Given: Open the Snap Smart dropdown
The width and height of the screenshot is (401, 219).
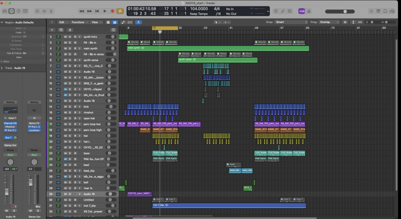Looking at the screenshot, I should 291,22.
